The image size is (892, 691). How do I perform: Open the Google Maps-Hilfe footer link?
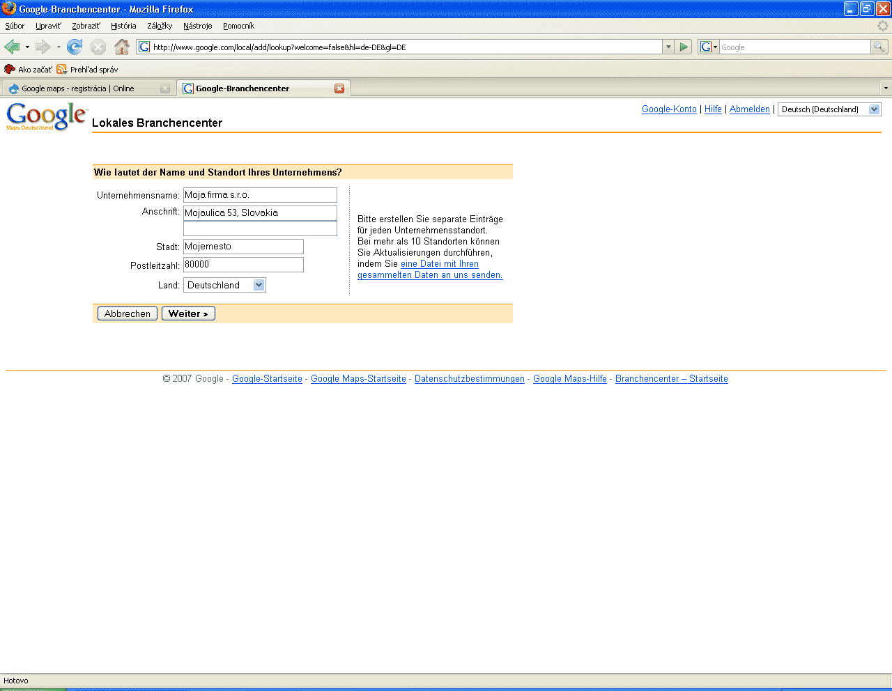(570, 379)
